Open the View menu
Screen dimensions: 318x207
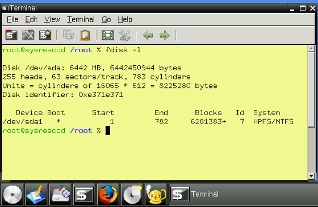[52, 19]
